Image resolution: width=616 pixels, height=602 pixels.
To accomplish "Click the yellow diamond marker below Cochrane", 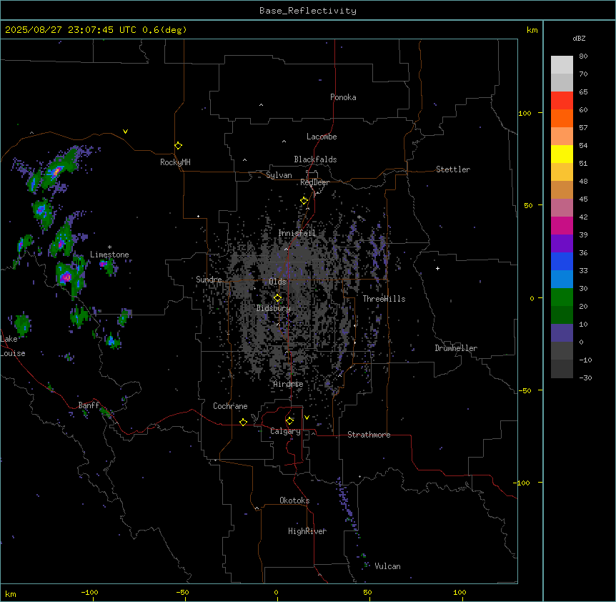I will [x=243, y=422].
